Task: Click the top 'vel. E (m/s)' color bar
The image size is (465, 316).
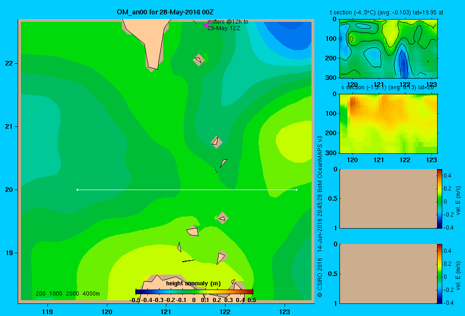Action: click(x=439, y=198)
